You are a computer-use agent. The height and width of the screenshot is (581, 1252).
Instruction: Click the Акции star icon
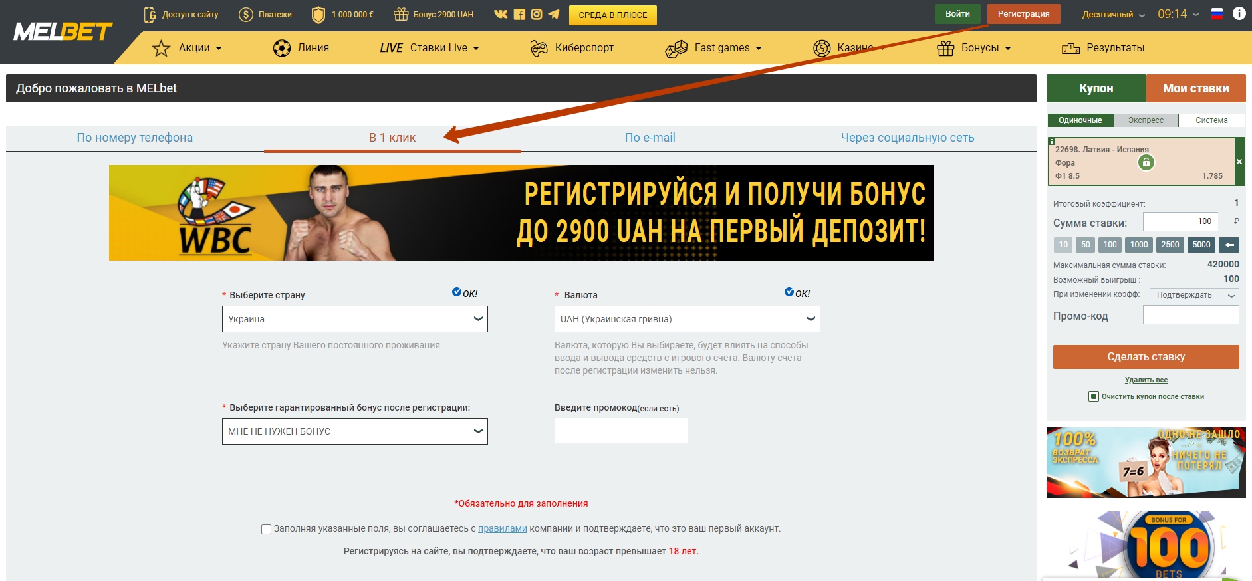click(161, 48)
